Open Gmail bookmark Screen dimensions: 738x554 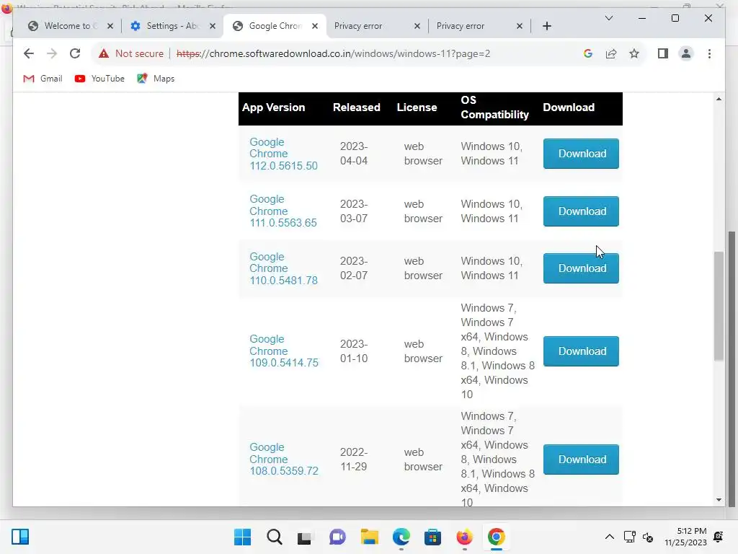coord(43,79)
